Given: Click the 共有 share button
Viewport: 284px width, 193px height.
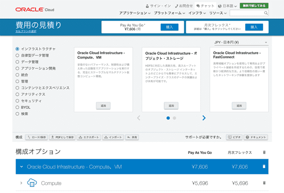Looking at the screenshot, I should 132,137.
